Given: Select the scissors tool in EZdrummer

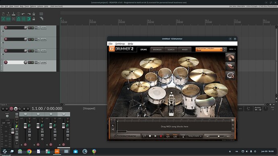Looking at the screenshot, I should tap(113, 129).
